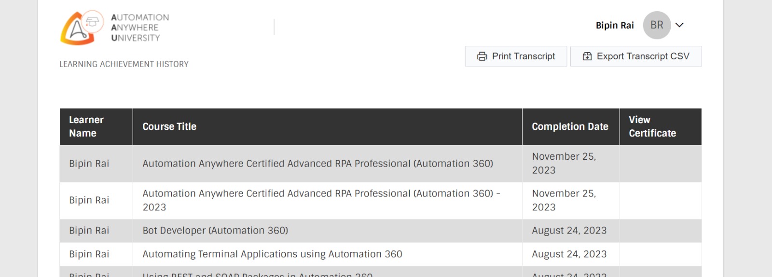Viewport: 772px width, 277px height.
Task: Expand the user profile dropdown chevron
Action: coord(679,25)
